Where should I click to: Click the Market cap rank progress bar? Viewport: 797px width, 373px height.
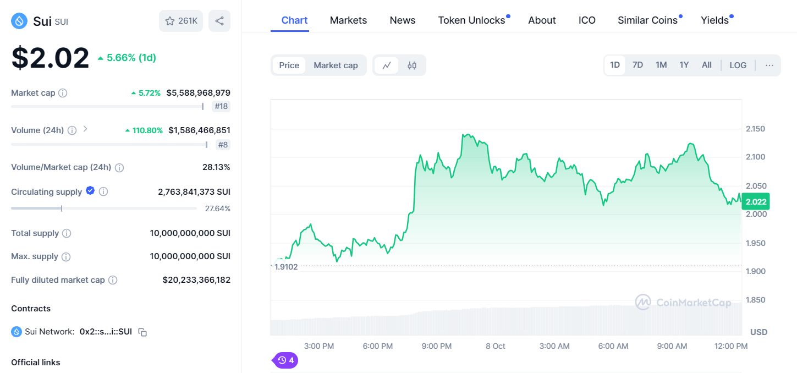click(x=107, y=107)
